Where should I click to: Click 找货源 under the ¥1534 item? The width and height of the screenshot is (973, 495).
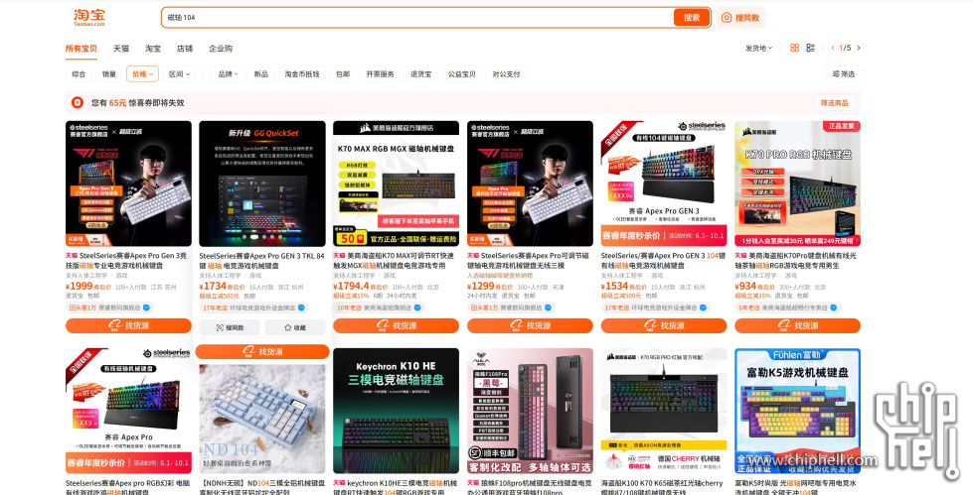point(663,325)
